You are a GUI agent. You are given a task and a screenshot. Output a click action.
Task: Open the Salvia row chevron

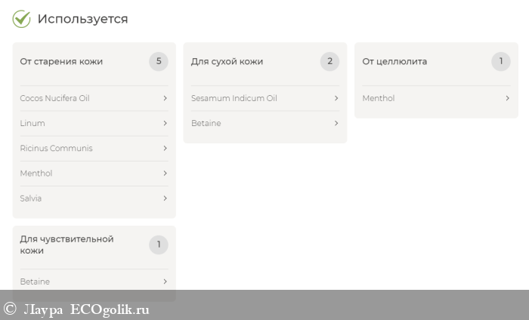click(165, 198)
